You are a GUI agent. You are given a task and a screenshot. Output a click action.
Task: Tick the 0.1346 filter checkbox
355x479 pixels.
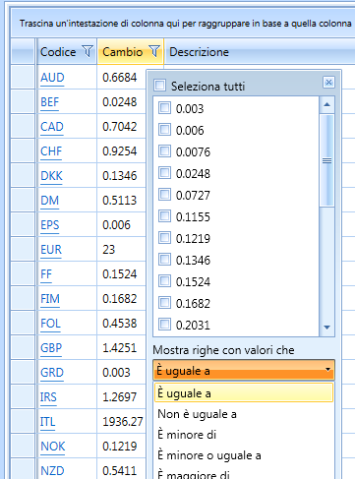[x=164, y=259]
